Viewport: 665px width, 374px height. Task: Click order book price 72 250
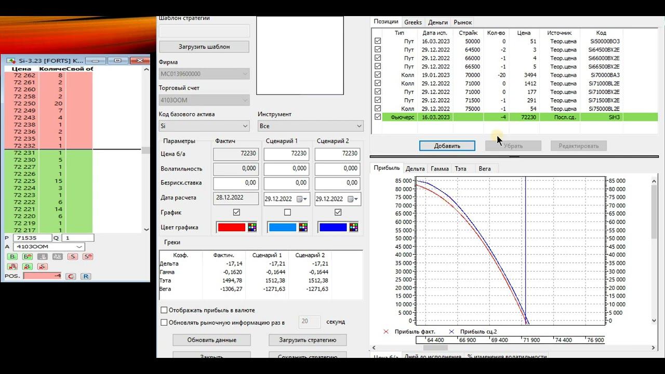(25, 103)
